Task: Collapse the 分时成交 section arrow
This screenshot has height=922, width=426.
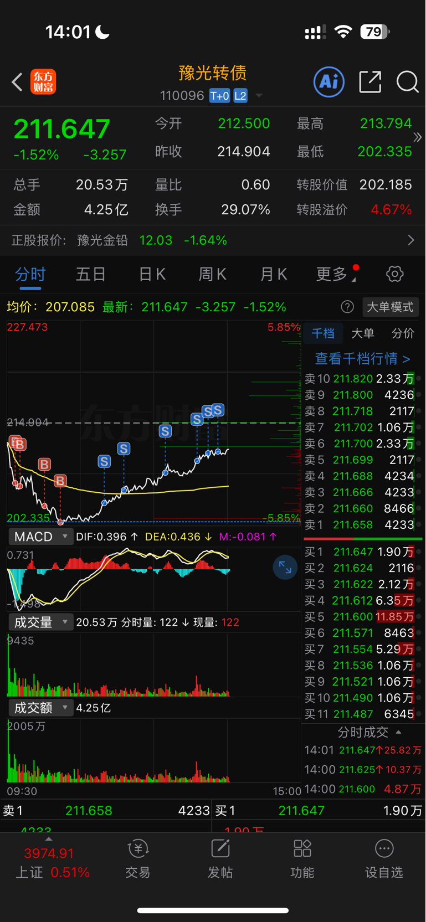Action: pos(398,732)
